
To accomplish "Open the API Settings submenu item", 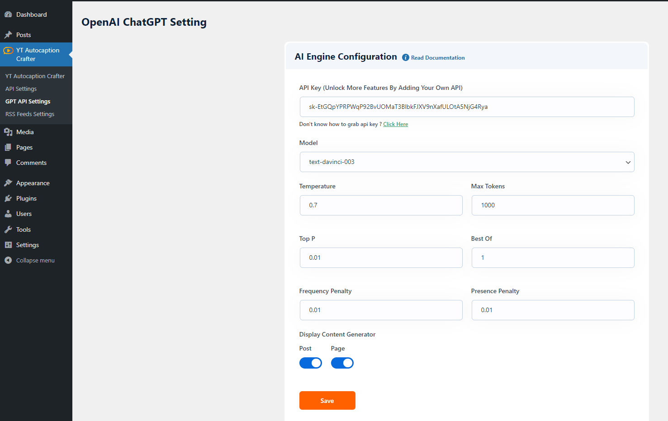I will click(x=21, y=89).
